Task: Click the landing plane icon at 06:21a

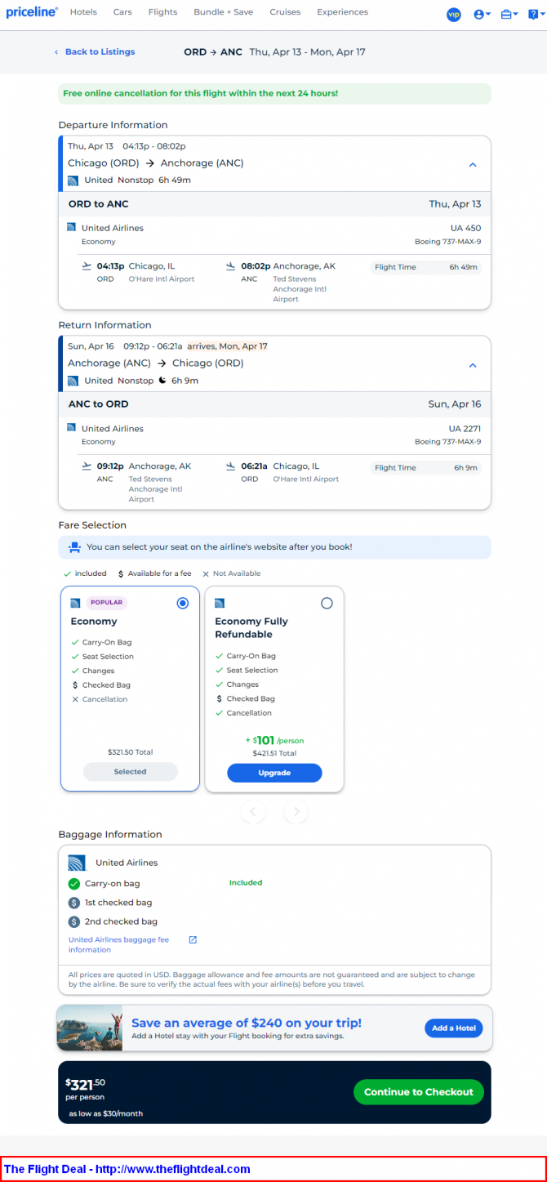Action: click(231, 466)
